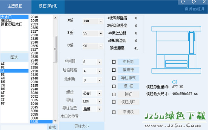The width and height of the screenshot is (208, 130).
Task: Select CT in type list
Action: tap(14, 100)
